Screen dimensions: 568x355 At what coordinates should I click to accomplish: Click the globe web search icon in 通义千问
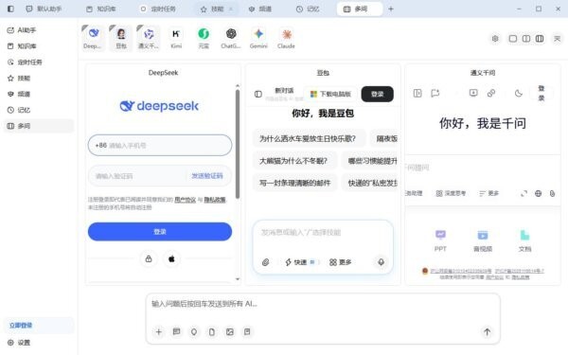pos(539,194)
